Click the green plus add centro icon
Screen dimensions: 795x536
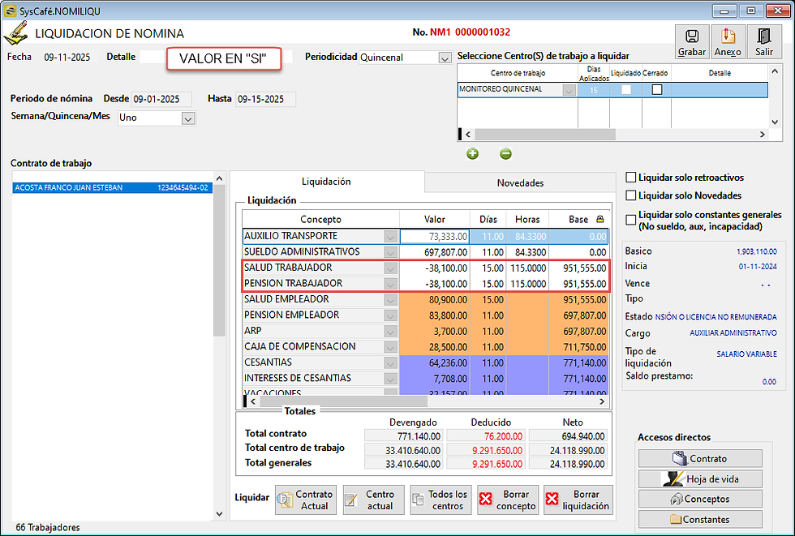pyautogui.click(x=472, y=153)
